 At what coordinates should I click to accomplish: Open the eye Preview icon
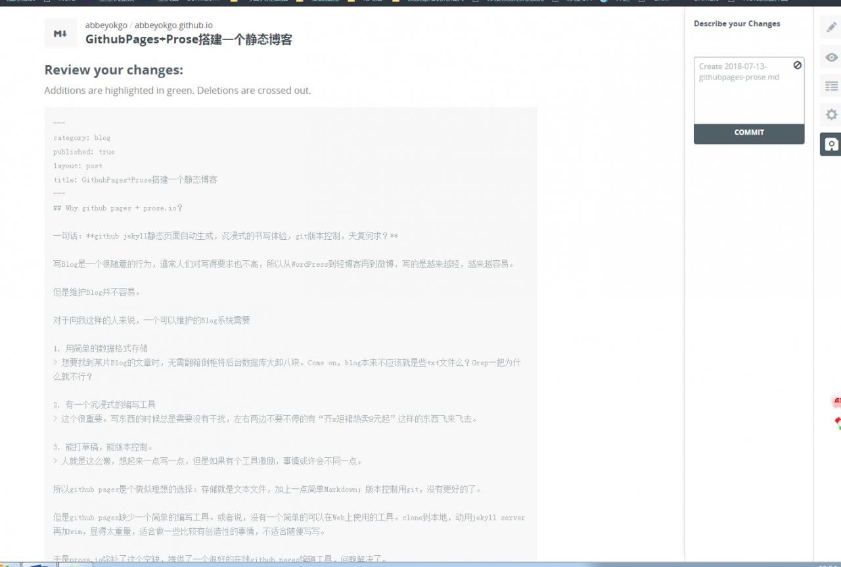830,58
